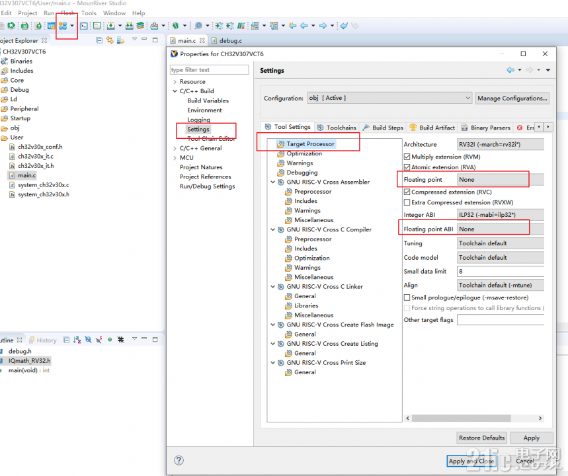Open the Integer ABI dropdown

[501, 215]
